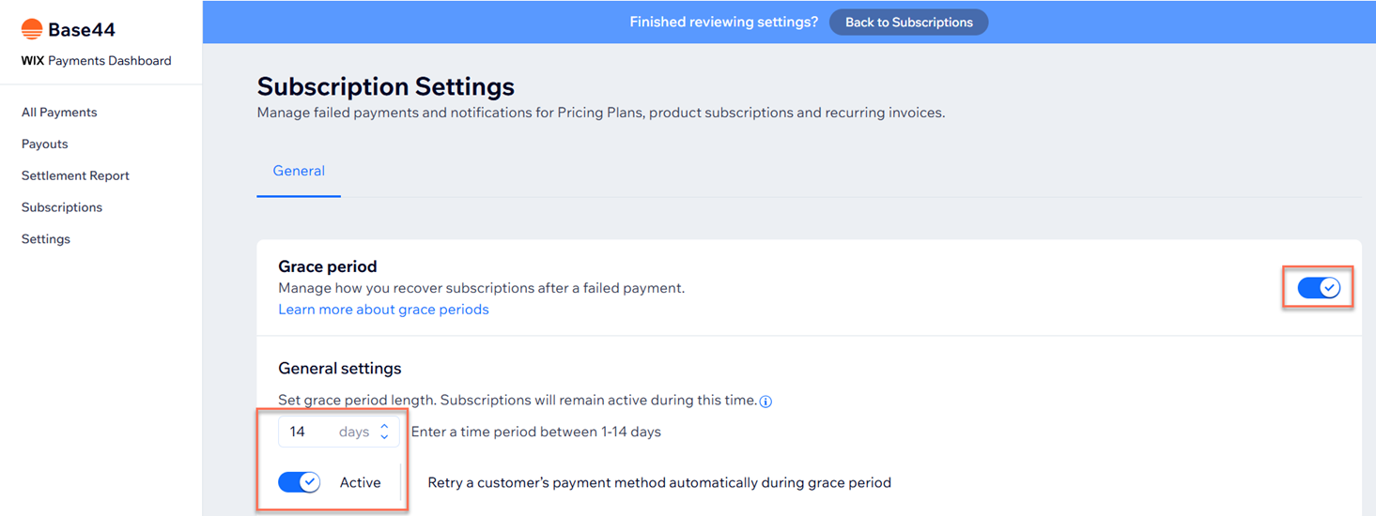
Task: Click the Base44 brand name text
Action: click(x=82, y=30)
